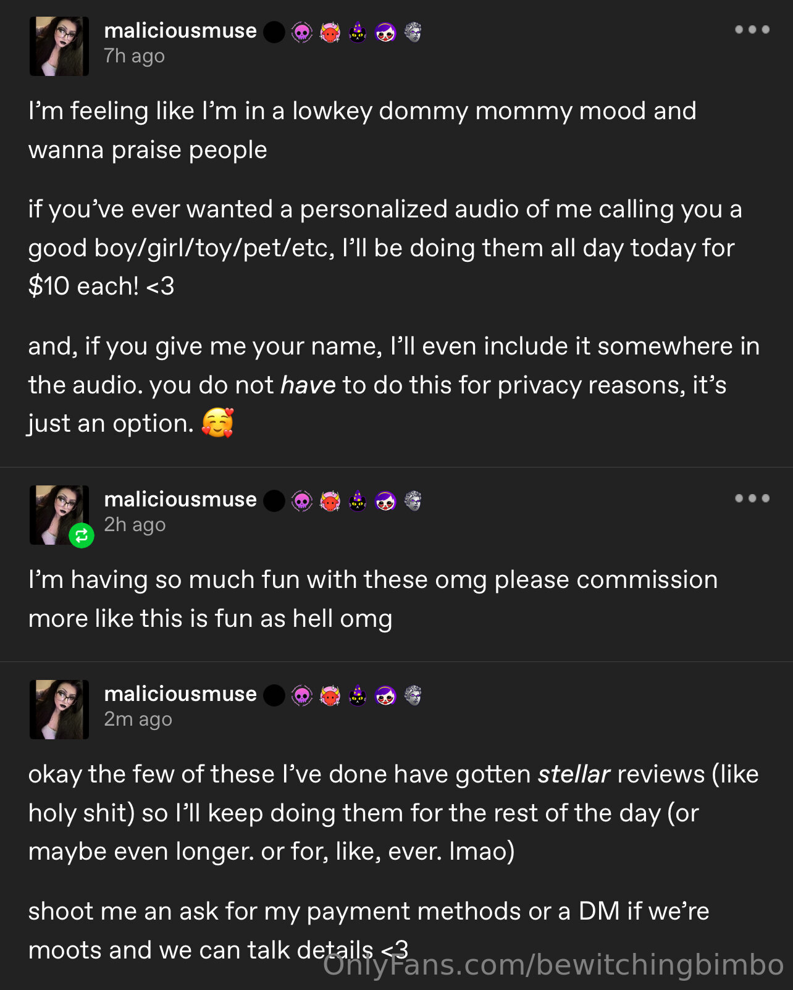
Task: Click the OnlyFans.com/bewitchingbimbo watermark text
Action: (553, 965)
